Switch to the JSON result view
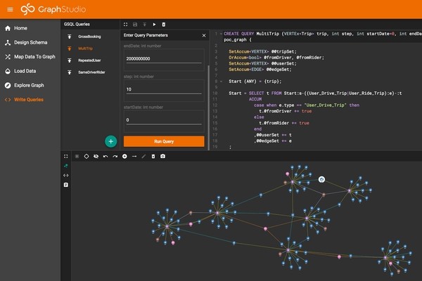This screenshot has width=422, height=281. coord(66,176)
